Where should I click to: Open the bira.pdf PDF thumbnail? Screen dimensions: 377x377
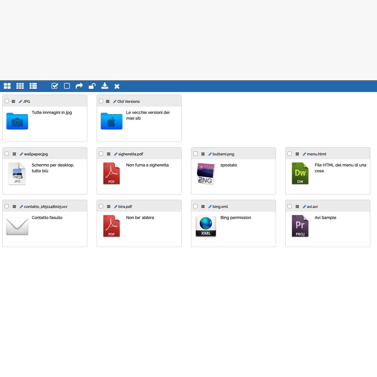pos(112,226)
